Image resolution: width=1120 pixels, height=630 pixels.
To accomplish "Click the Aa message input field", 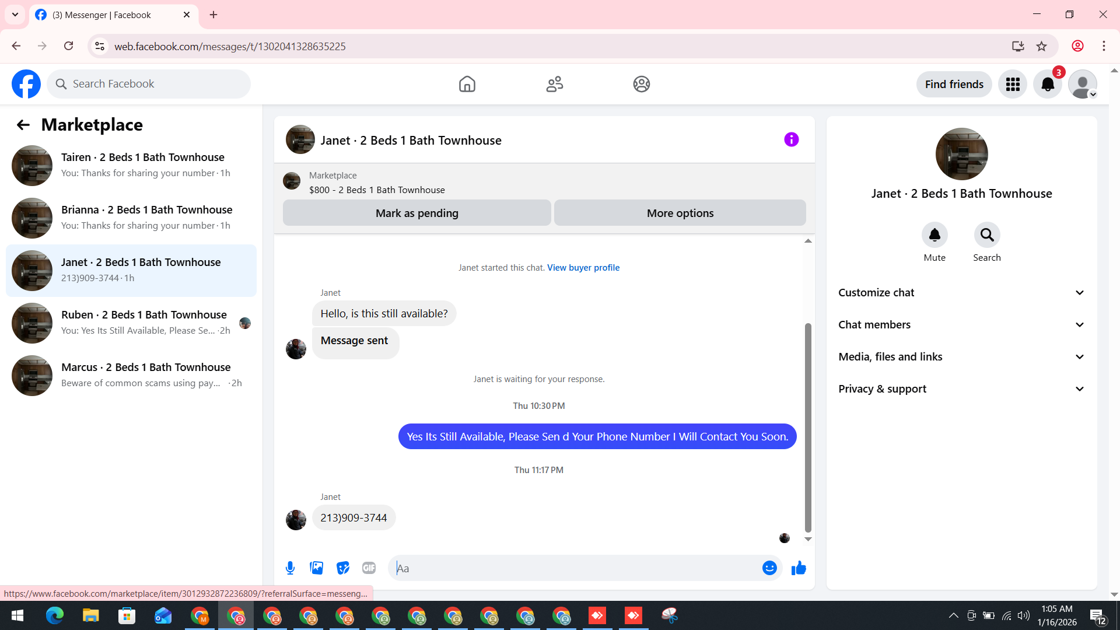I will click(577, 568).
